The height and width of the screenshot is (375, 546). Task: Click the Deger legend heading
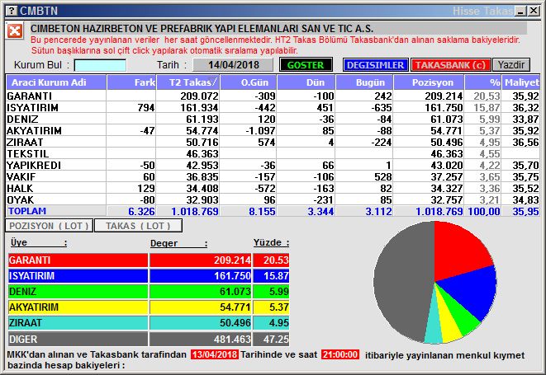(x=178, y=243)
